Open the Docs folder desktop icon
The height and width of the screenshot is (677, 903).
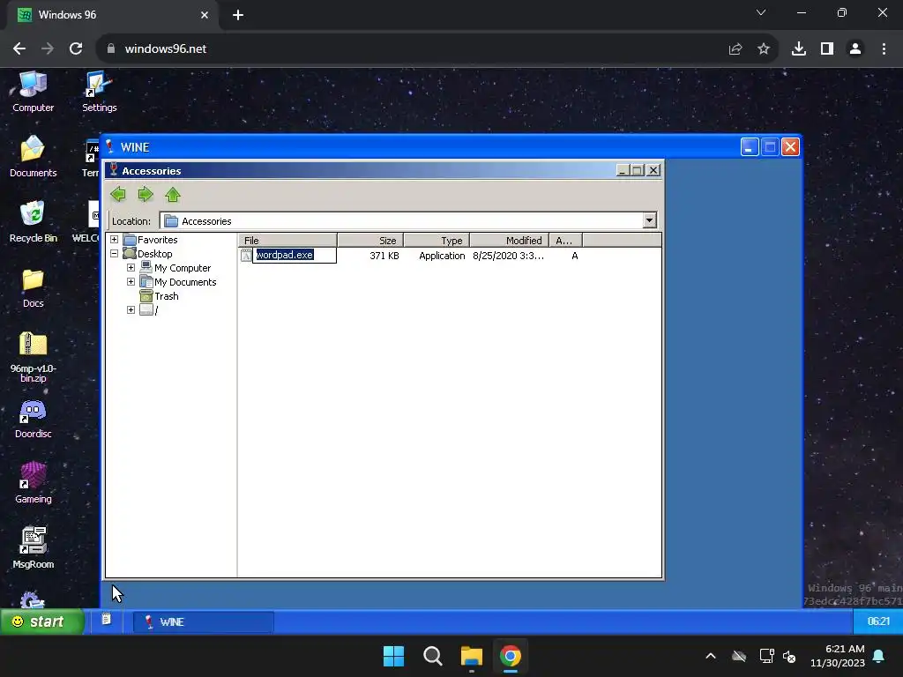(33, 288)
